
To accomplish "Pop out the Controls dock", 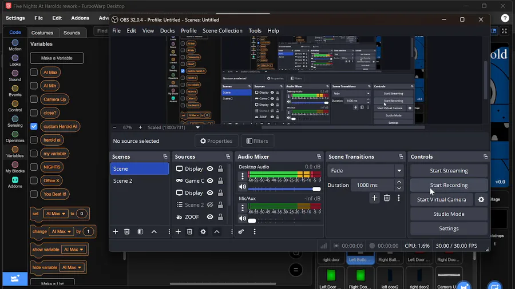I will pos(485,156).
